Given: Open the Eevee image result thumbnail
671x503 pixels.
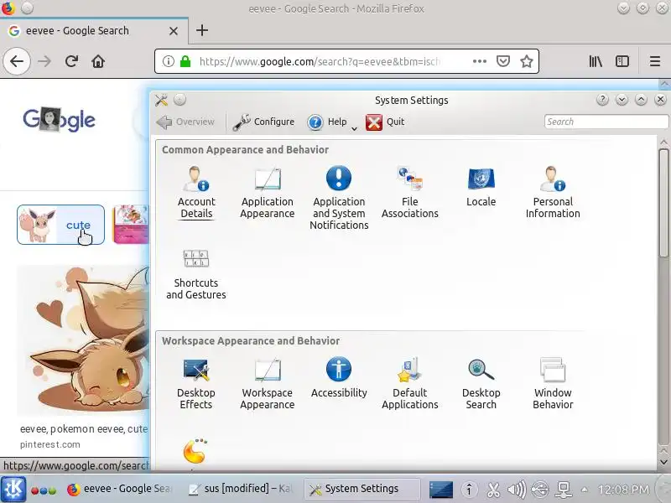Looking at the screenshot, I should (83, 340).
